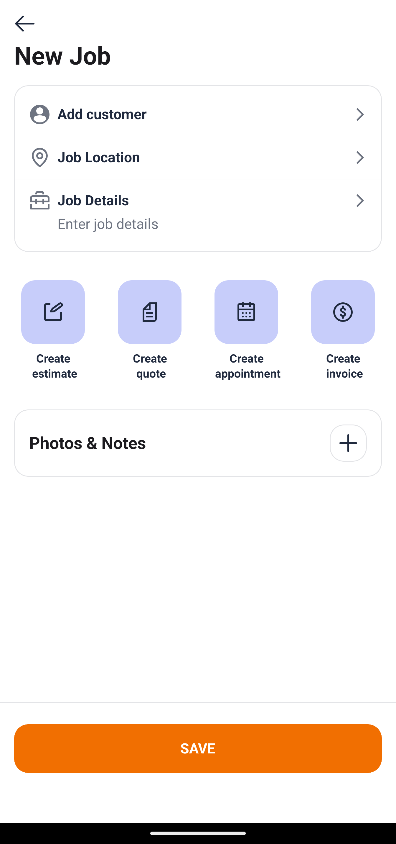Tap the Create quote document icon

pyautogui.click(x=150, y=312)
